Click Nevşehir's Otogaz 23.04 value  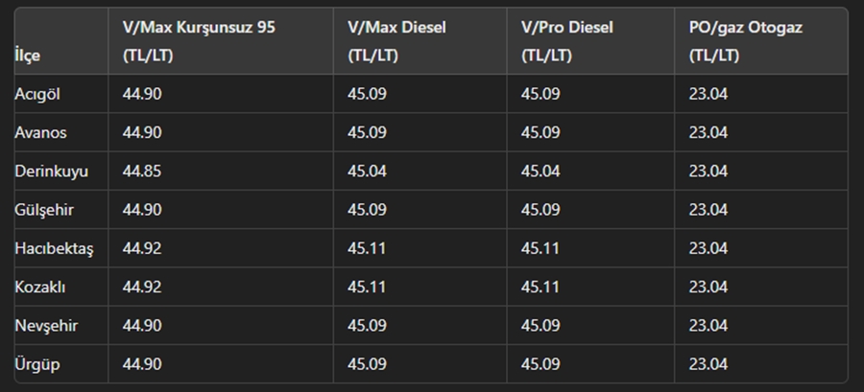click(x=708, y=326)
